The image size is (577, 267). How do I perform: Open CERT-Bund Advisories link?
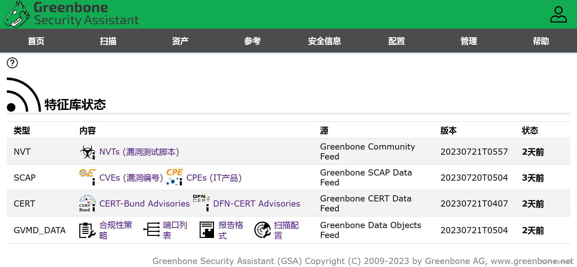click(x=144, y=204)
